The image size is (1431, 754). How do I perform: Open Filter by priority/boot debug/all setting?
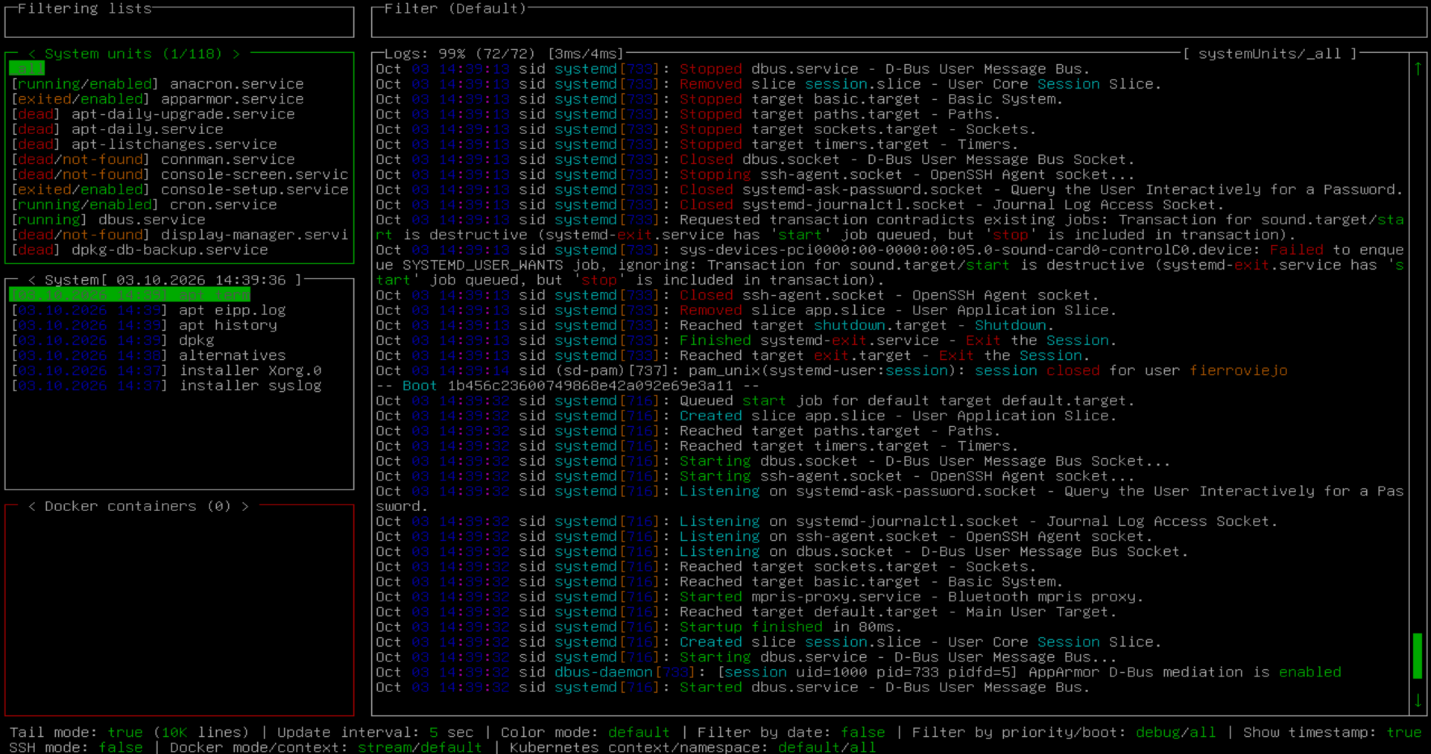click(1176, 732)
